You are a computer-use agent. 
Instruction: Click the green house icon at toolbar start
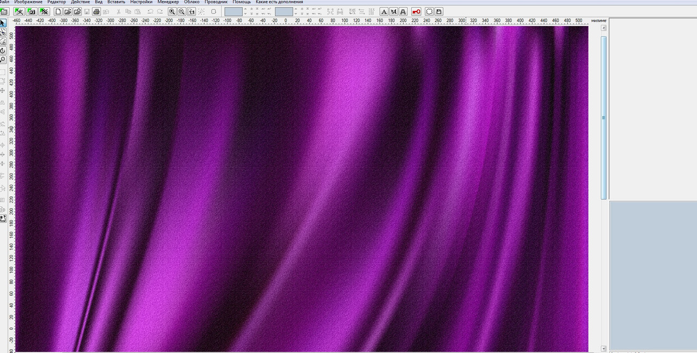tap(3, 11)
